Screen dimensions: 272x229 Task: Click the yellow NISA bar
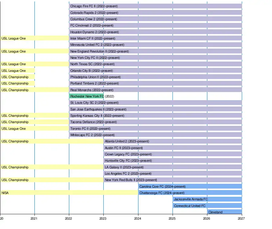pyautogui.click(x=69, y=193)
